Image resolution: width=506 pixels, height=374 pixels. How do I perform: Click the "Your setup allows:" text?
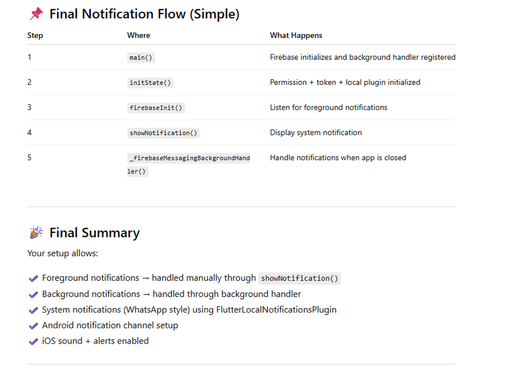coord(63,254)
